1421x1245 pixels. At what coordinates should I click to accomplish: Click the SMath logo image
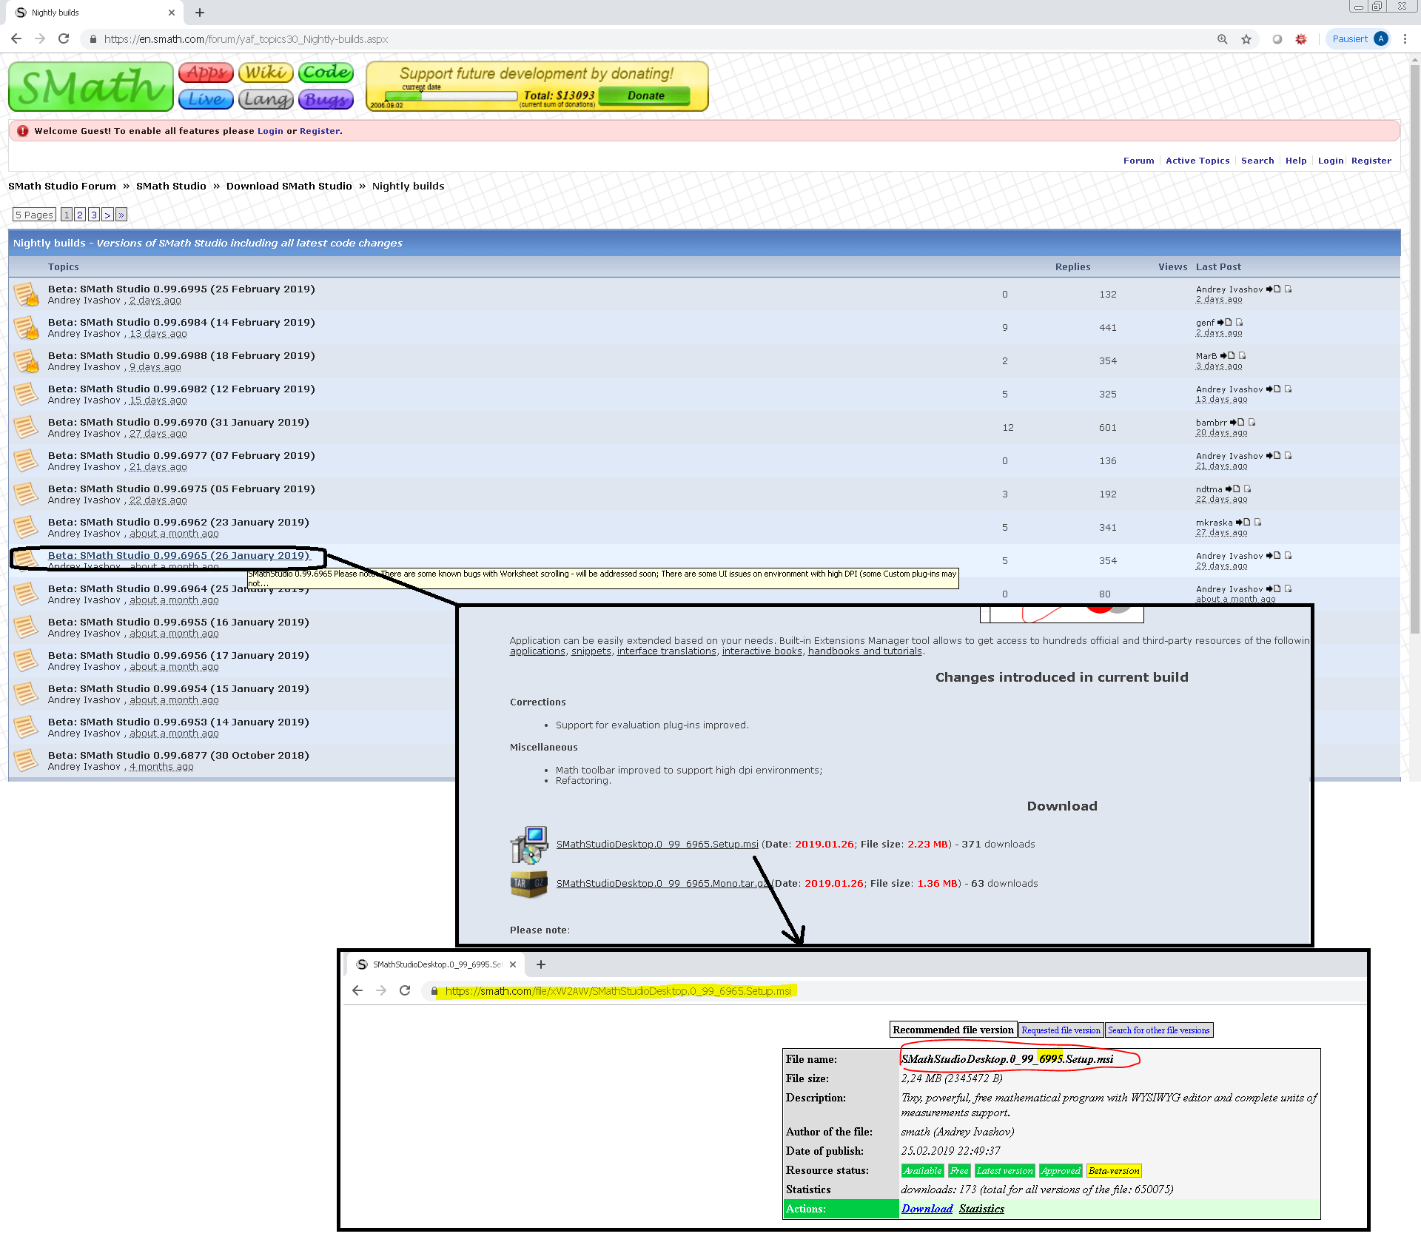90,87
